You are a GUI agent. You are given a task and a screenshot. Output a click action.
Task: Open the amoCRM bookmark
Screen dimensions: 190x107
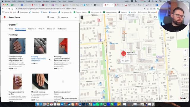132,12
